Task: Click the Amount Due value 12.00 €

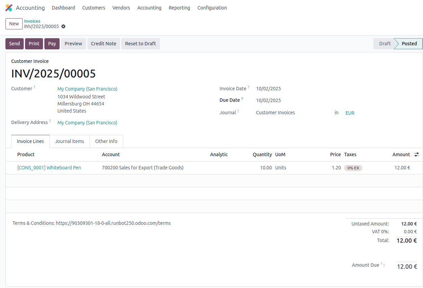Action: (407, 267)
